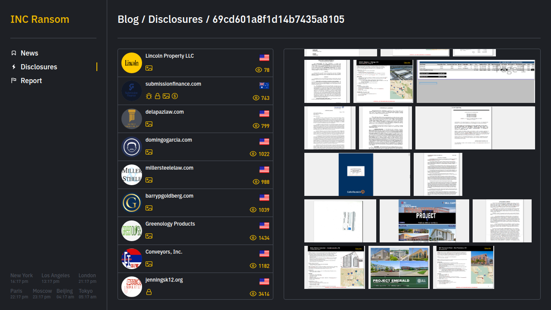Click the eye views icon showing 1022
Screen dimensions: 551x310
tap(253, 154)
